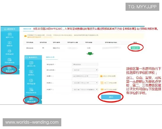Open orange link in the notice banner
This screenshot has width=162, height=129.
point(34,37)
